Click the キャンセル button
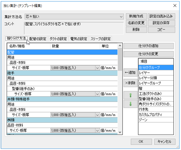181x150 pixels. tap(165, 142)
